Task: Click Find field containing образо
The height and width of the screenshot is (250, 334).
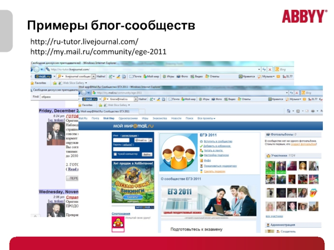Action: [59, 97]
